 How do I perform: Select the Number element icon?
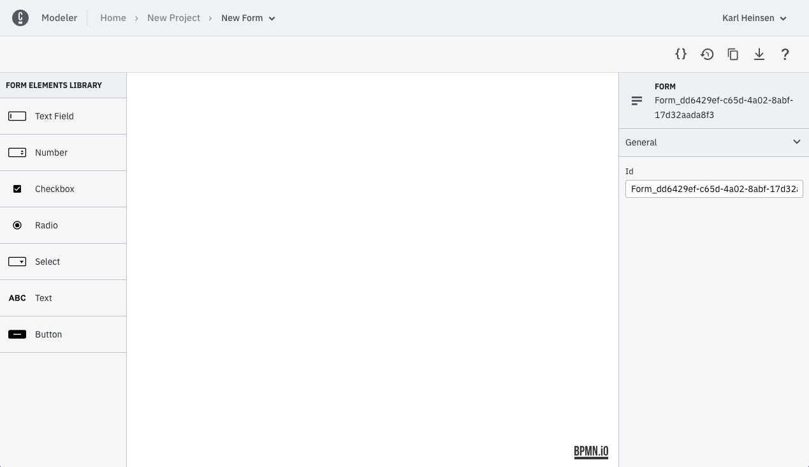tap(17, 152)
